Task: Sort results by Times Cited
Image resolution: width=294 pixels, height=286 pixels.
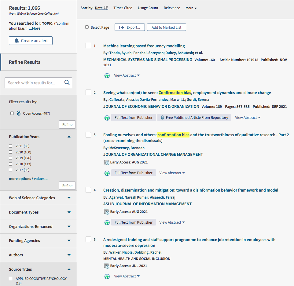Action: [x=123, y=8]
